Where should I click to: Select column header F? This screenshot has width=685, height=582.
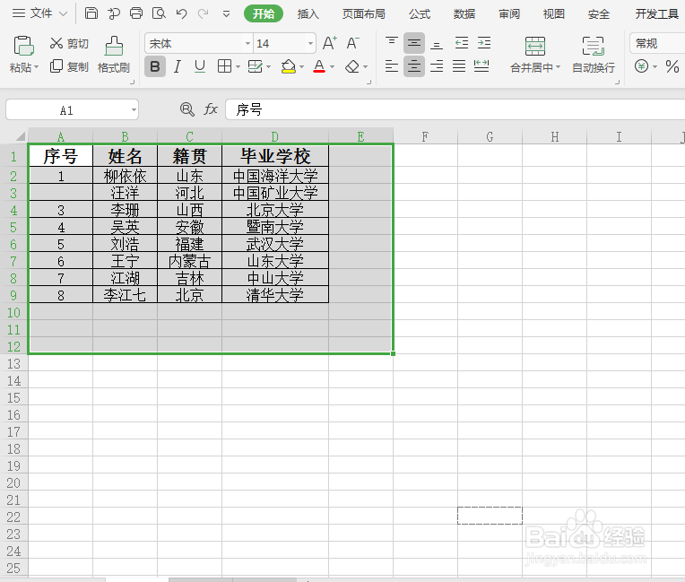(x=425, y=137)
